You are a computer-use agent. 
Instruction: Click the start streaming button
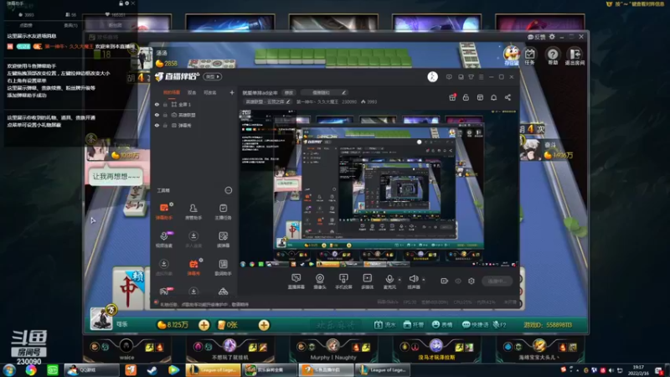[497, 281]
